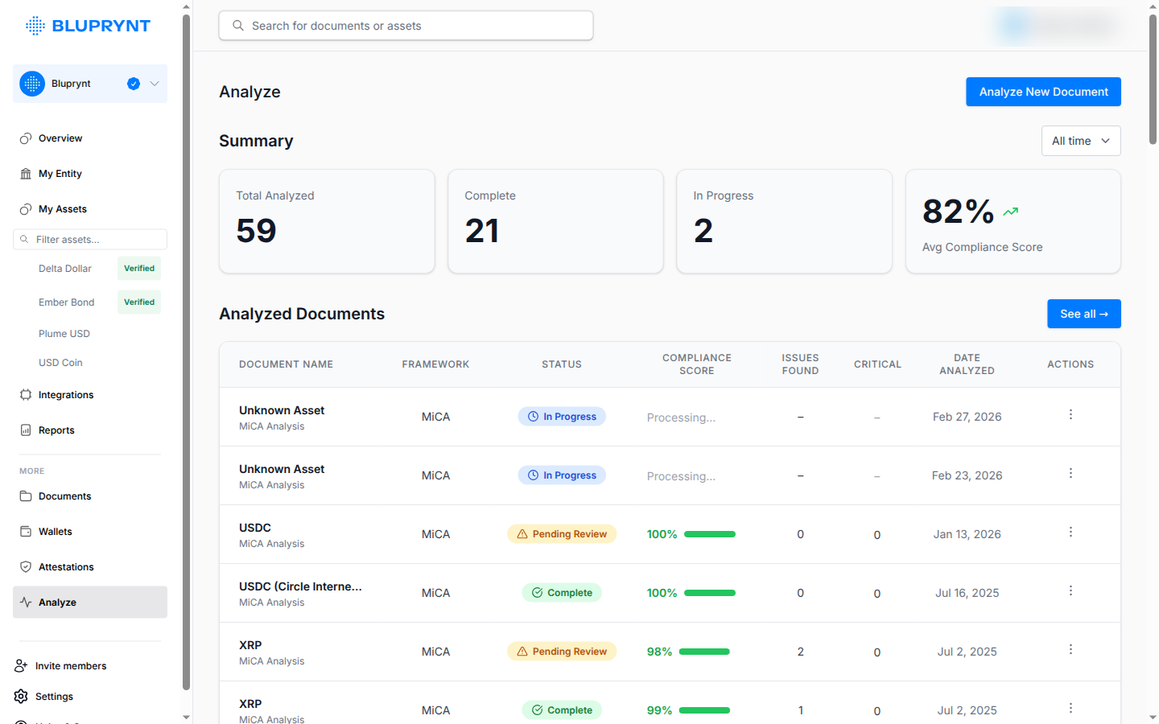Click Pending Review status for Jan 13 USDC
The image size is (1159, 724).
562,534
